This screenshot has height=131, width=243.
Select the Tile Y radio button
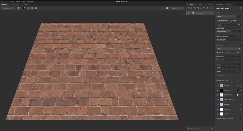click(234, 53)
